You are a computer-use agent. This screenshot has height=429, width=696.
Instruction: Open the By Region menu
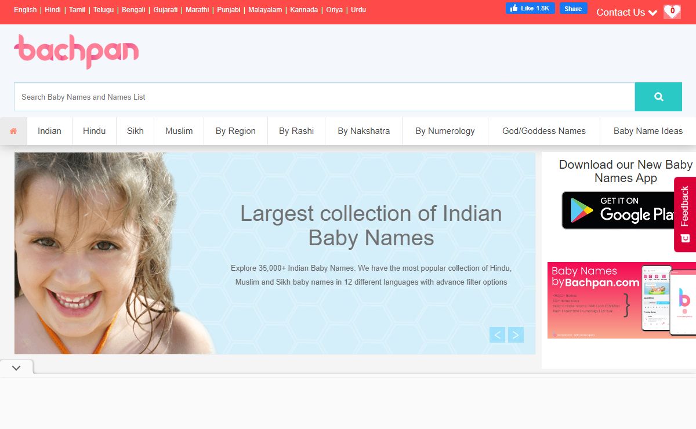(235, 131)
